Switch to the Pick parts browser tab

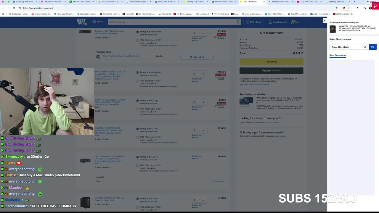(167, 2)
